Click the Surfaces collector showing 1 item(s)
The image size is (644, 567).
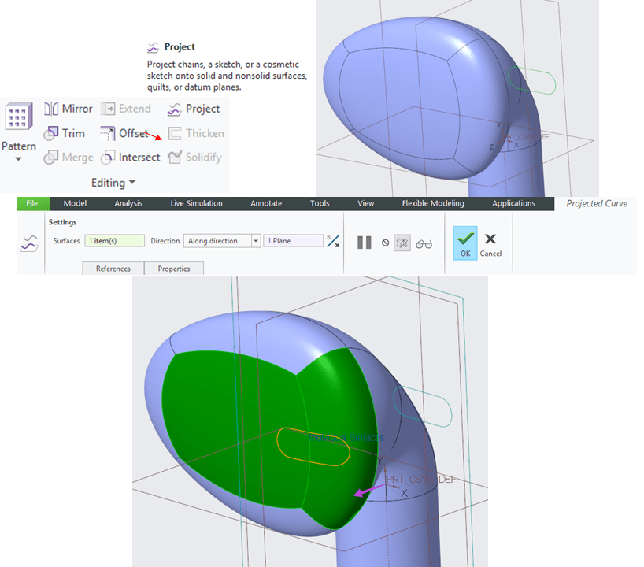click(114, 240)
